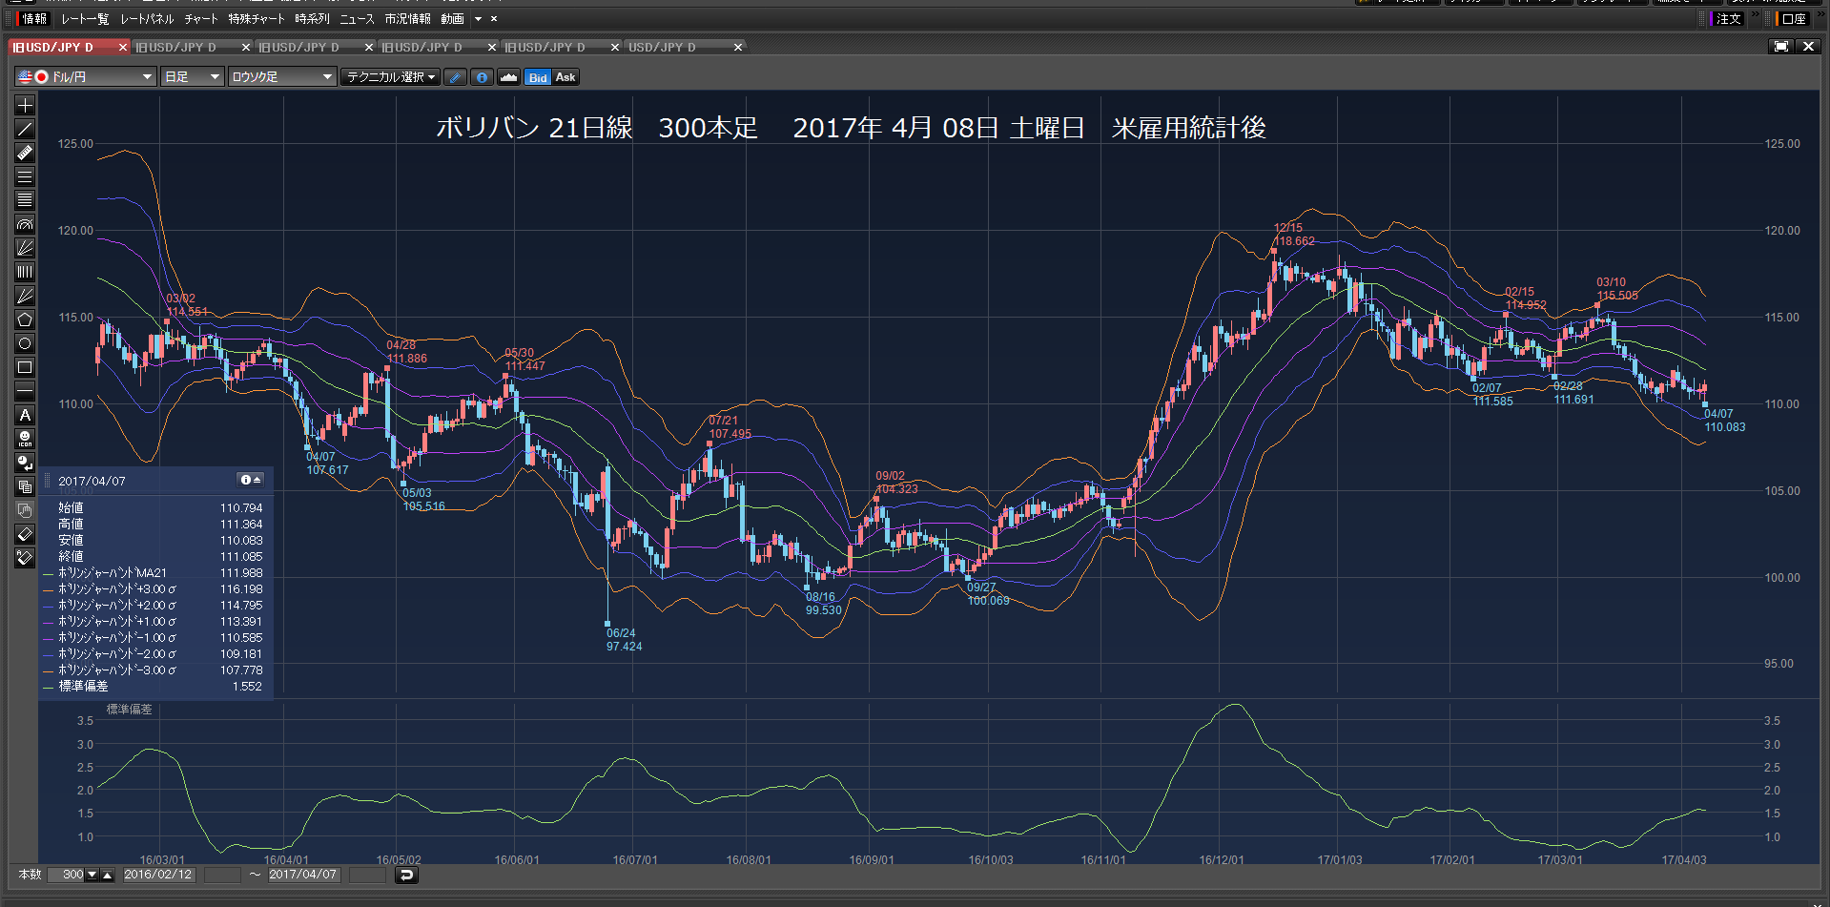1830x907 pixels.
Task: Open the 市況情報 menu
Action: (x=407, y=19)
